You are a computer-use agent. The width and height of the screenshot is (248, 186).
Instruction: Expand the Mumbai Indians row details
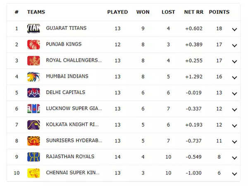234,77
